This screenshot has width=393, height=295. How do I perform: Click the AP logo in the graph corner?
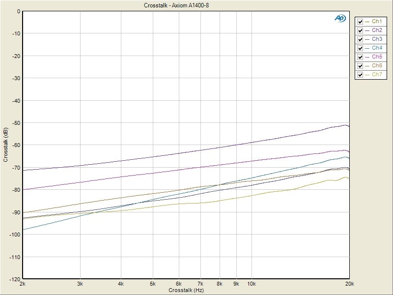tap(340, 18)
